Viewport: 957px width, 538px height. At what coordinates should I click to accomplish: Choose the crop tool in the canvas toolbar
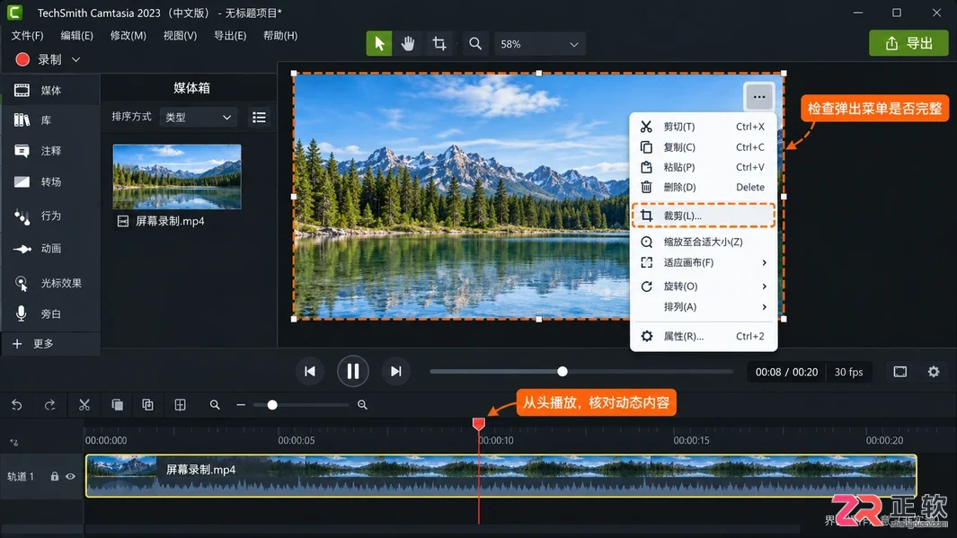coord(439,44)
